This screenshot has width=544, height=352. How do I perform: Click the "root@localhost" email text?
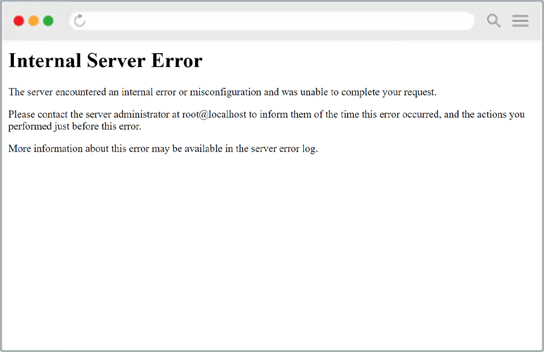click(214, 114)
